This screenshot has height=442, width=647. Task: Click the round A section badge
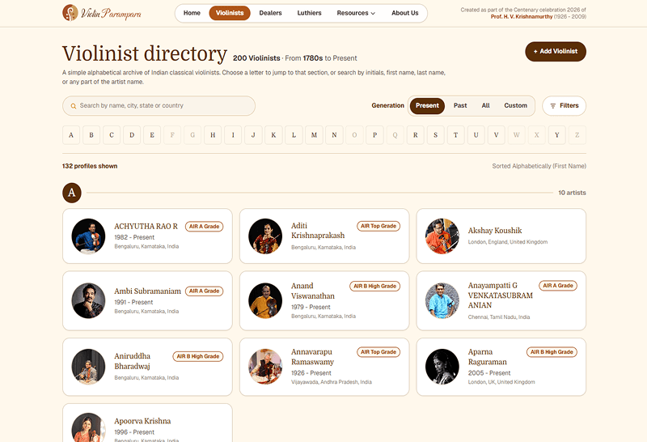pyautogui.click(x=72, y=193)
